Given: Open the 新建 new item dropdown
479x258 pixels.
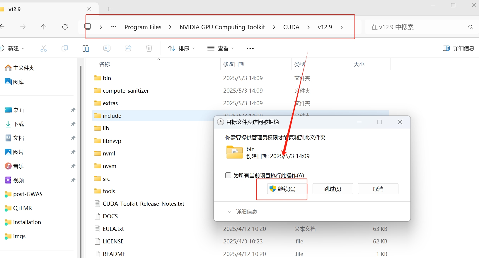Looking at the screenshot, I should (x=13, y=48).
